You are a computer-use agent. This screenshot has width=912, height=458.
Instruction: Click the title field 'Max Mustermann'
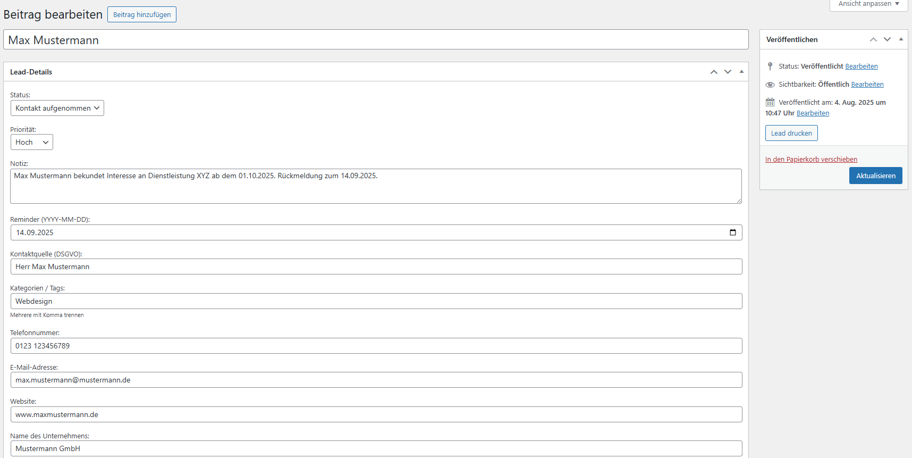(376, 40)
